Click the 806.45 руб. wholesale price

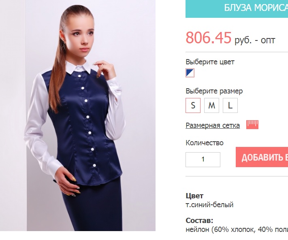[x=230, y=38]
